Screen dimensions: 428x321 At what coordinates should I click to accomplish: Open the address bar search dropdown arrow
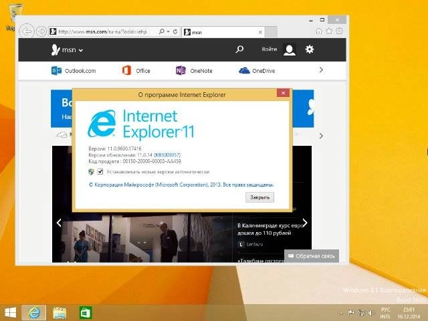pos(168,31)
